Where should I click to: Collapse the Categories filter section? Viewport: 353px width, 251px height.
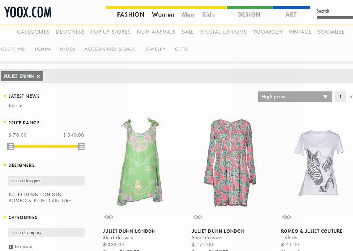(x=5, y=218)
